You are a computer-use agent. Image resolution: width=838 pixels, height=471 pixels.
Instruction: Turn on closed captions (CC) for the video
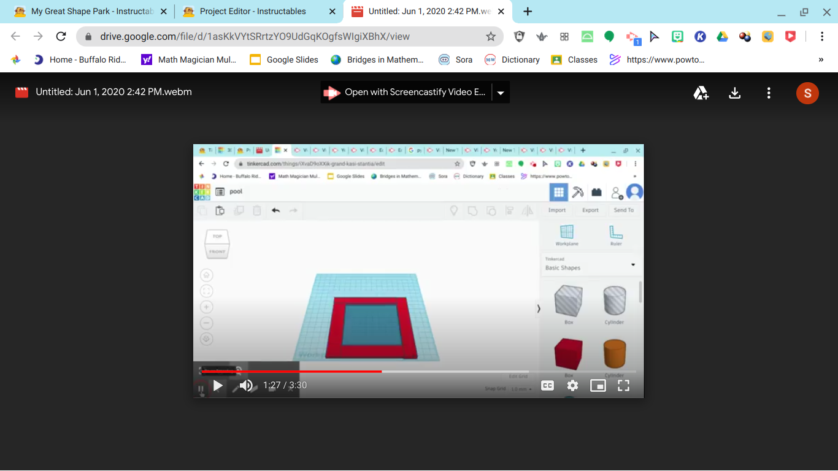click(x=547, y=386)
